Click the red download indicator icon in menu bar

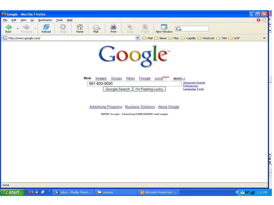(258, 20)
